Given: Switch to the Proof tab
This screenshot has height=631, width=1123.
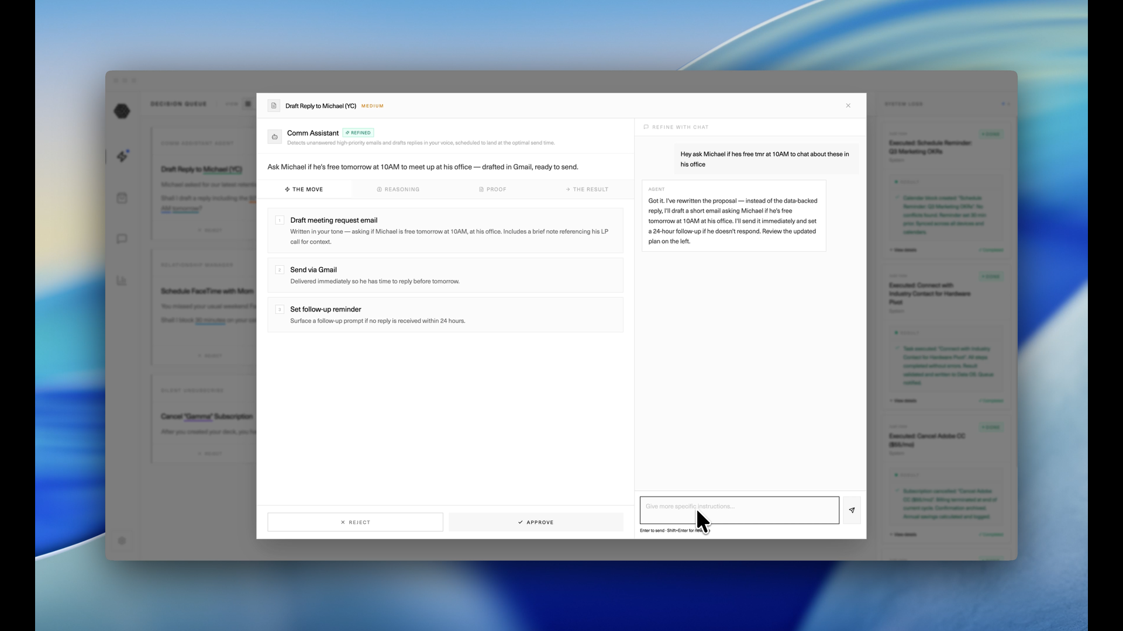Looking at the screenshot, I should point(492,189).
